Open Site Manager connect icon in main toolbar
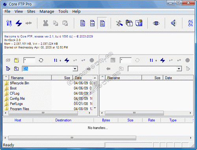The height and width of the screenshot is (150, 197). click(9, 23)
